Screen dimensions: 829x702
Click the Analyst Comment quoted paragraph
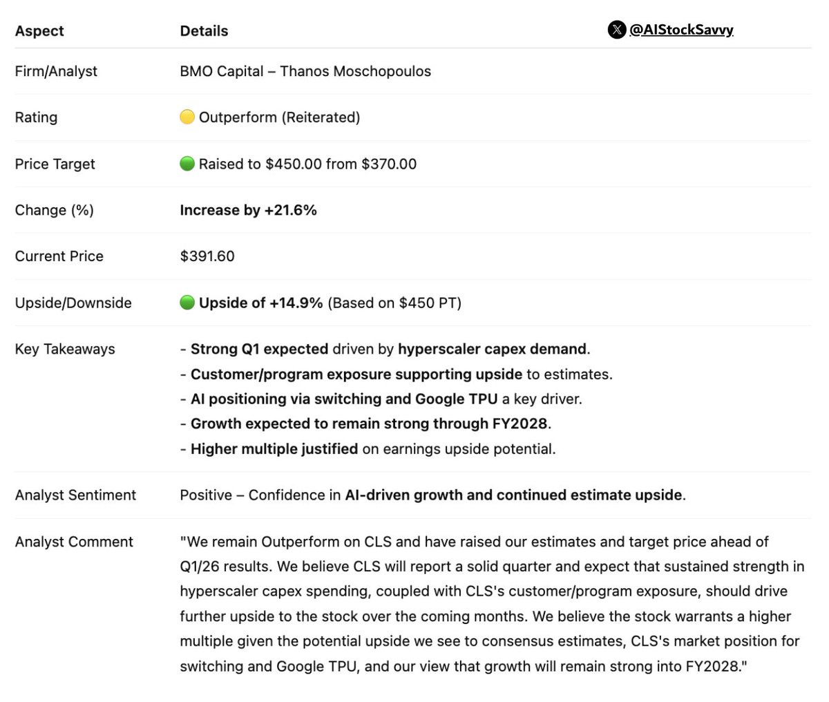click(492, 604)
